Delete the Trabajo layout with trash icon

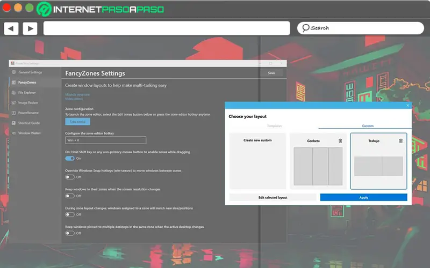click(401, 141)
